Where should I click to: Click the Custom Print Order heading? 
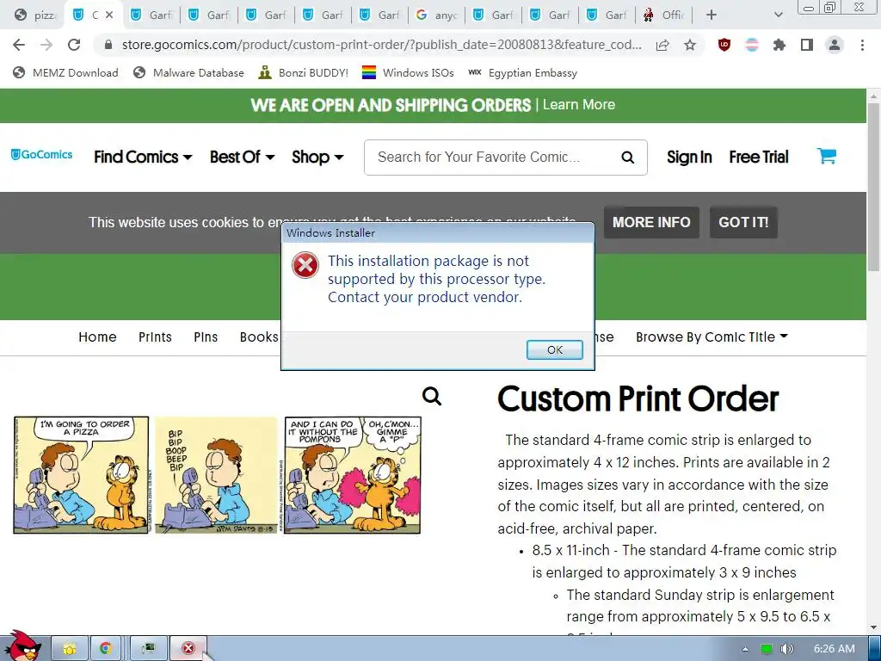pyautogui.click(x=638, y=398)
